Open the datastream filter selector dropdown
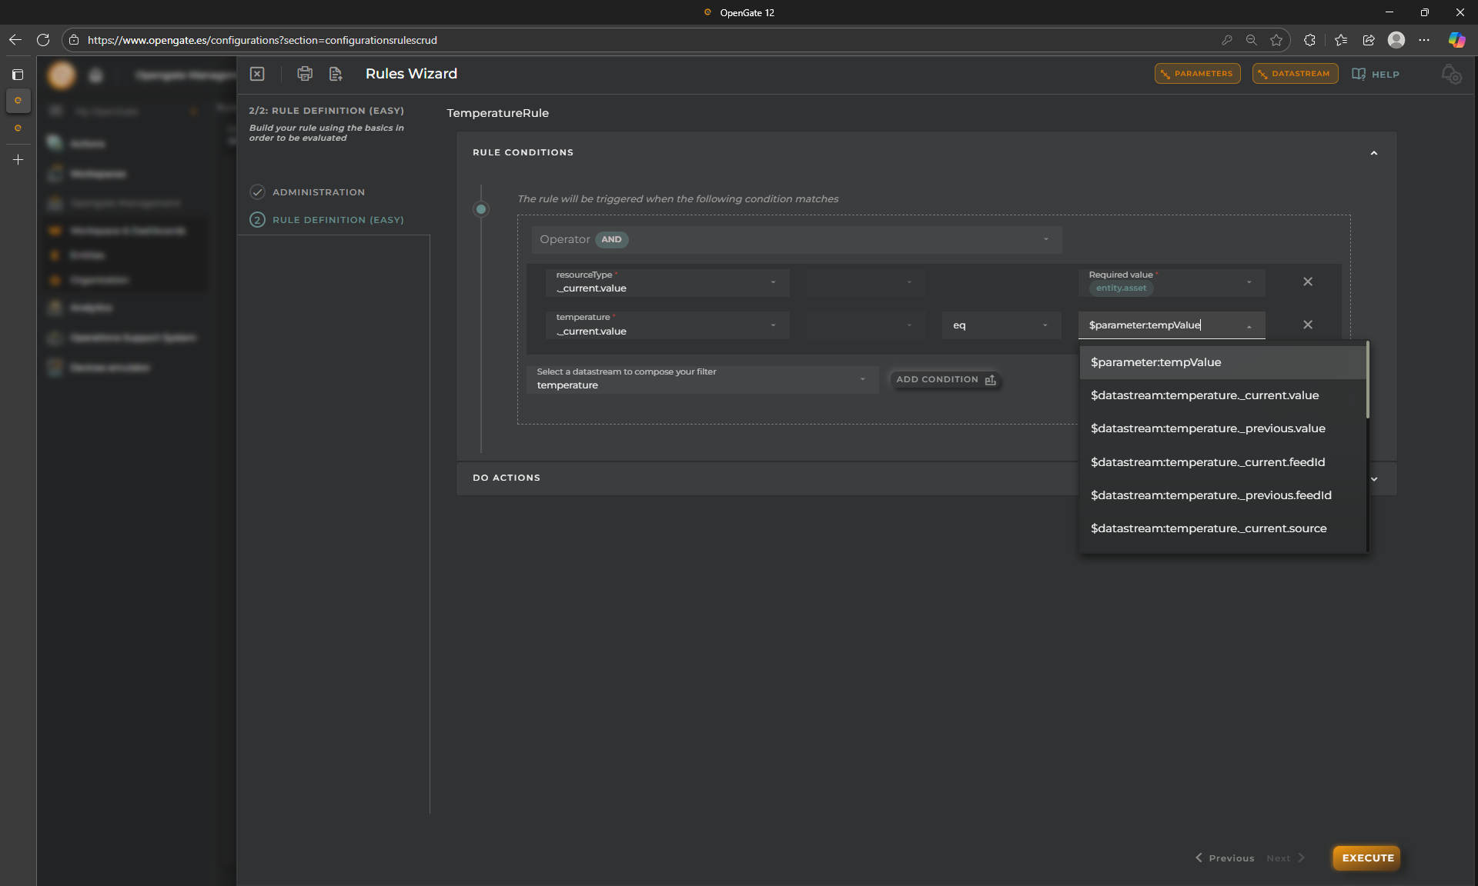 [701, 379]
